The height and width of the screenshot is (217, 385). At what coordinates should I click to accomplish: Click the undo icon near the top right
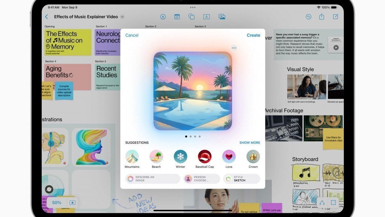coord(308,16)
